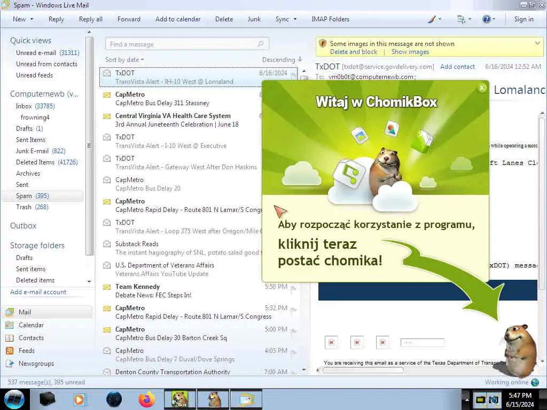Expand the info bar chevron
The image size is (547, 410).
[537, 43]
